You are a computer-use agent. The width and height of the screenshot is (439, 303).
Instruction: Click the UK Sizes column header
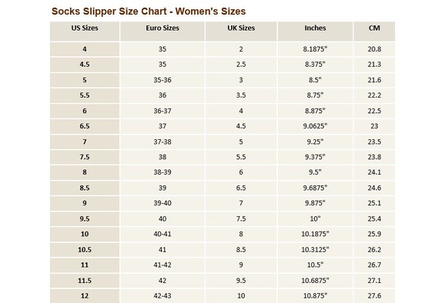pos(241,32)
